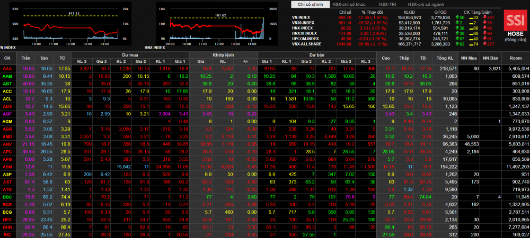Image resolution: width=530 pixels, height=238 pixels.
Task: Sort the table by CK column header
Action: 7,58
